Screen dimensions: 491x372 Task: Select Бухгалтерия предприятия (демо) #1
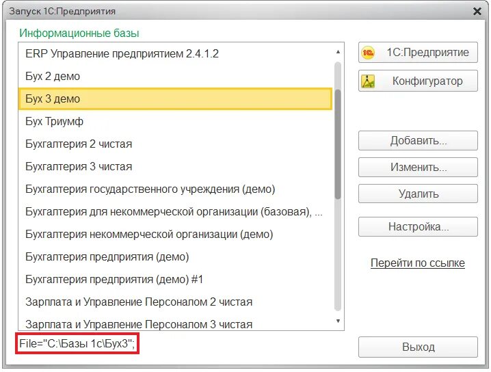[175, 279]
